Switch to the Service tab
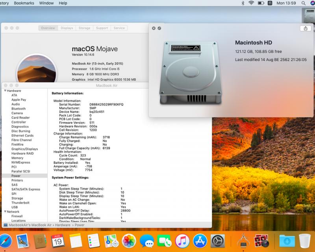 pos(119,28)
